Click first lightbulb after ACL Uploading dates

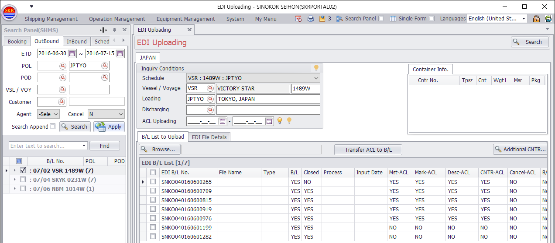[x=280, y=121]
